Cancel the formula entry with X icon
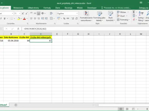 (x=7, y=29)
